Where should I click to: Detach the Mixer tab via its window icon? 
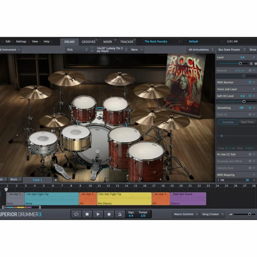(x=115, y=40)
